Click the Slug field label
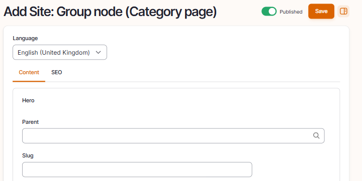Image resolution: width=362 pixels, height=181 pixels. [x=28, y=155]
